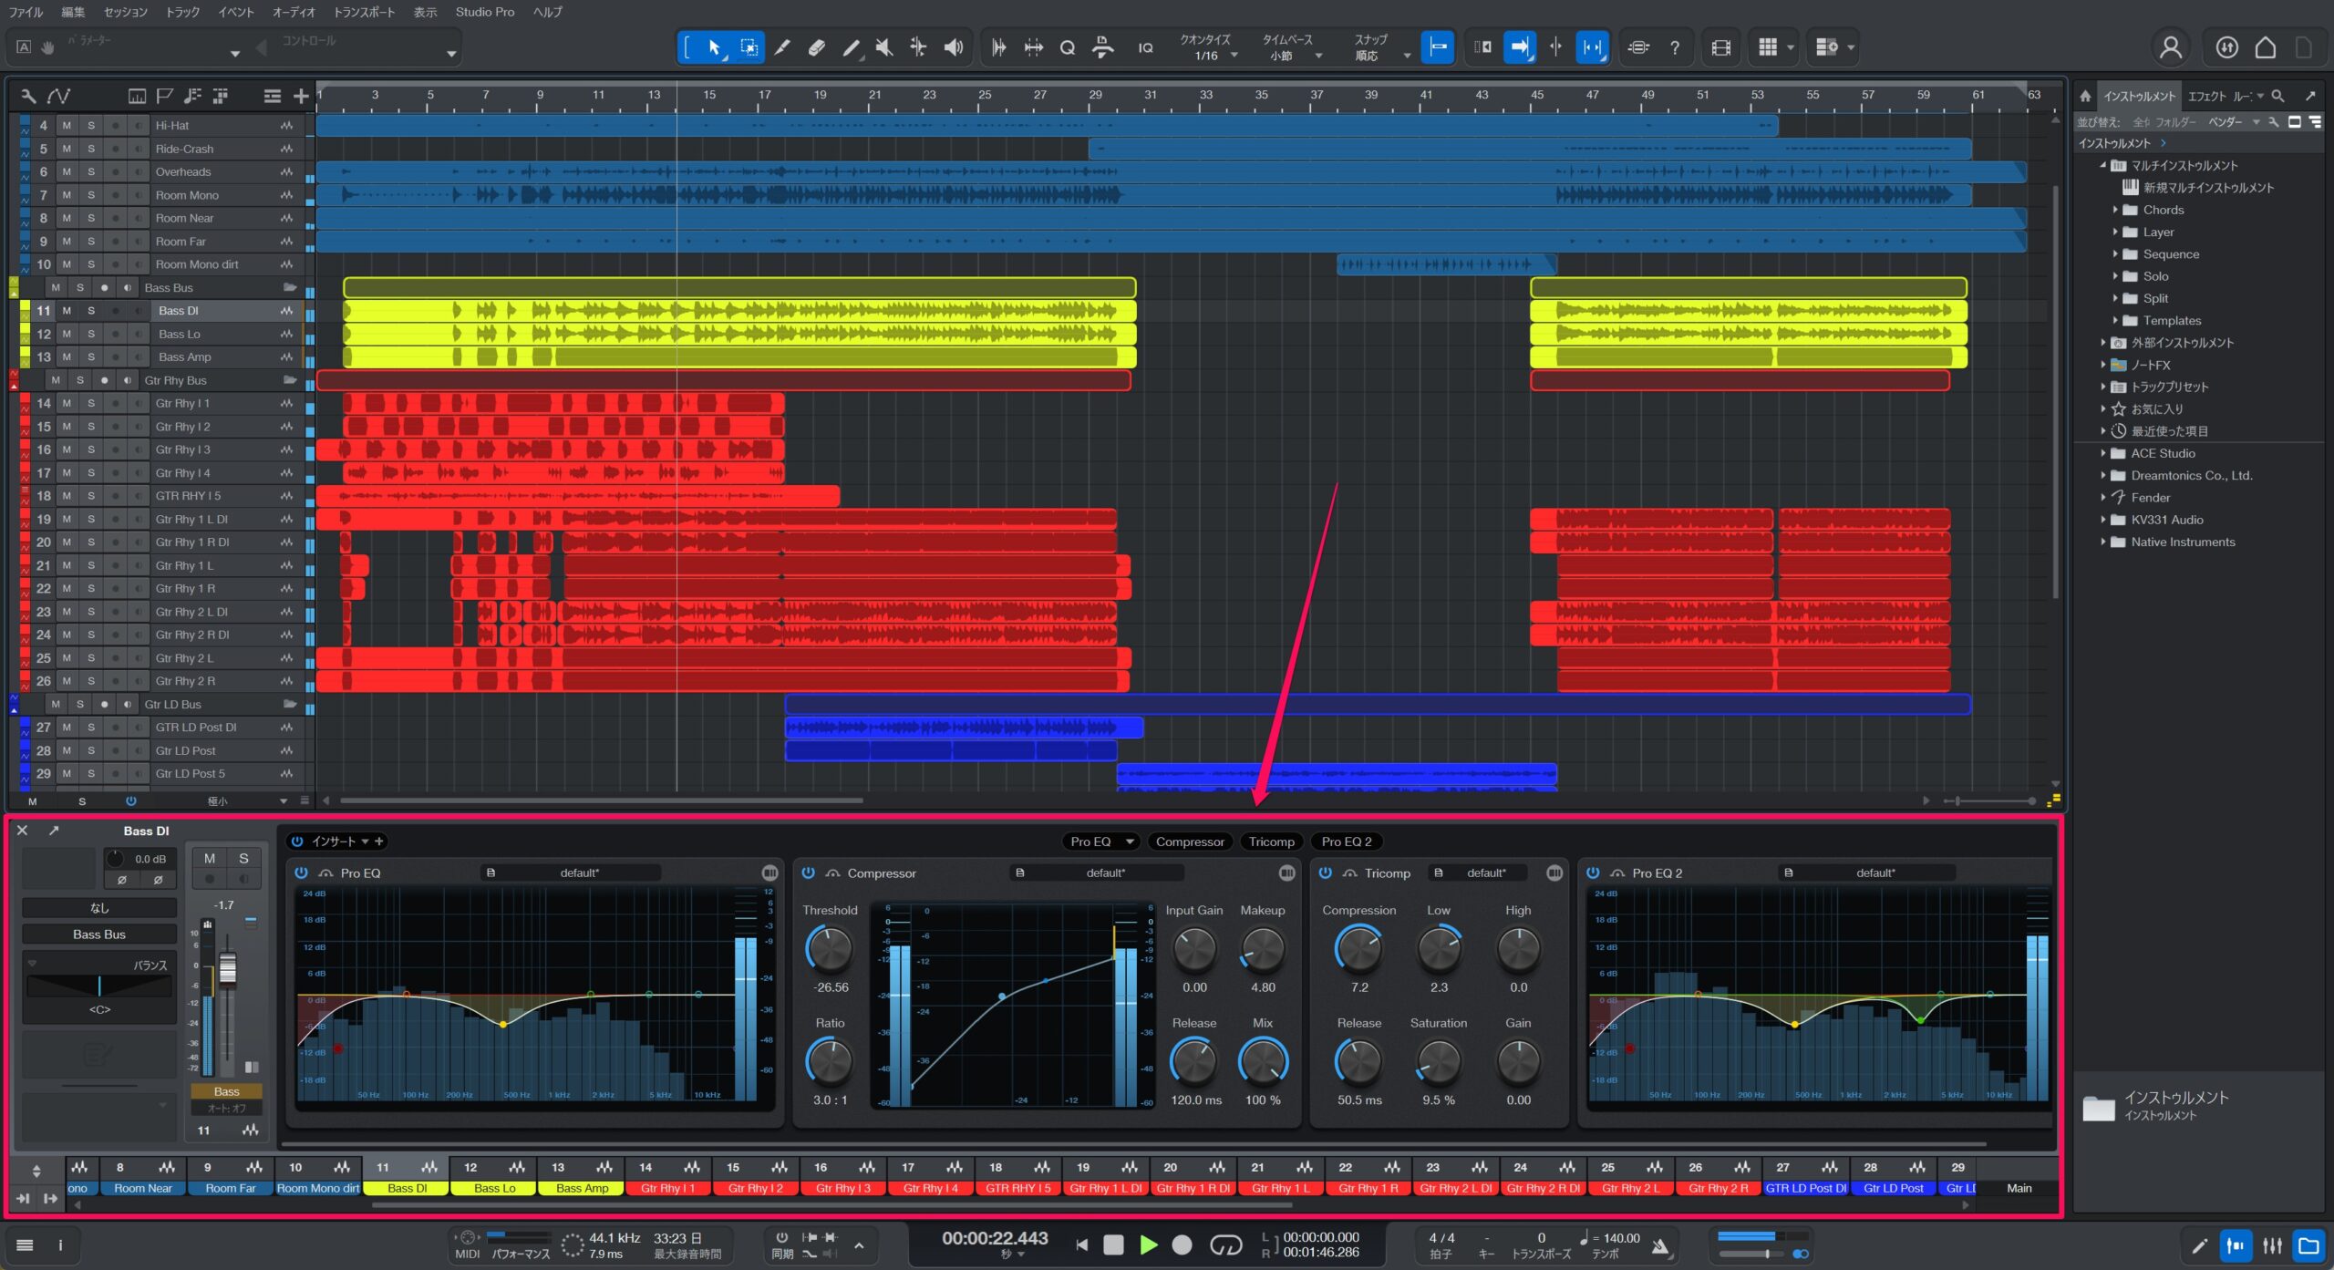Expand the Chords folder in the browser
The width and height of the screenshot is (2334, 1270).
point(2115,210)
